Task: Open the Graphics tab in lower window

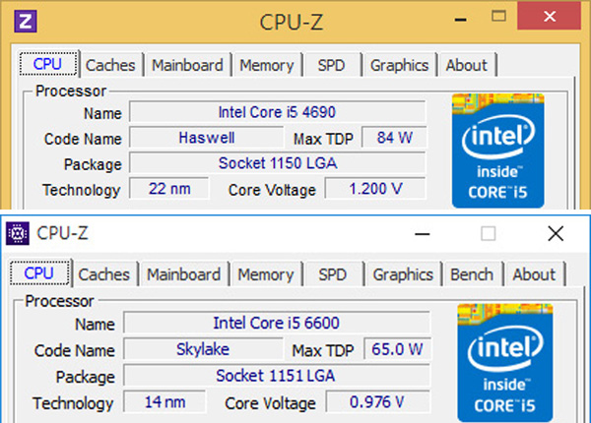Action: 403,274
